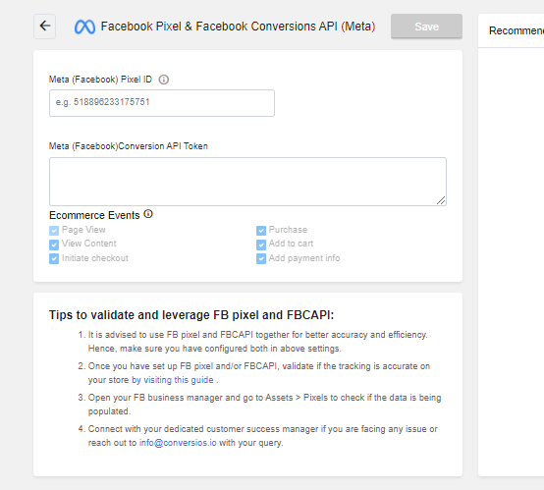Screen dimensions: 544x490
Task: Click the info@conversios.io email link
Action: [178, 443]
